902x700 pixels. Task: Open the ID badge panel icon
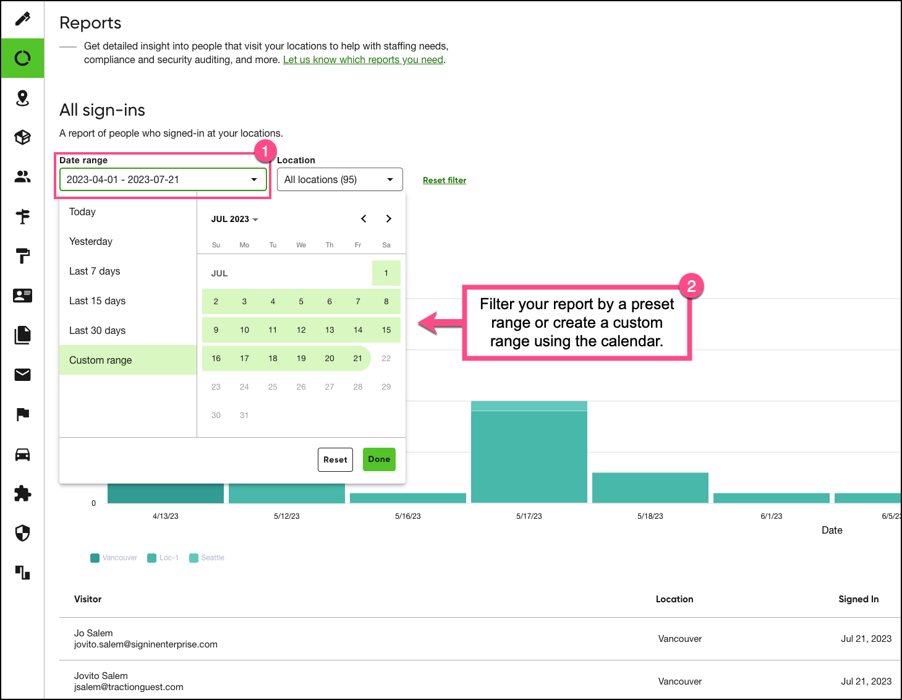[22, 296]
